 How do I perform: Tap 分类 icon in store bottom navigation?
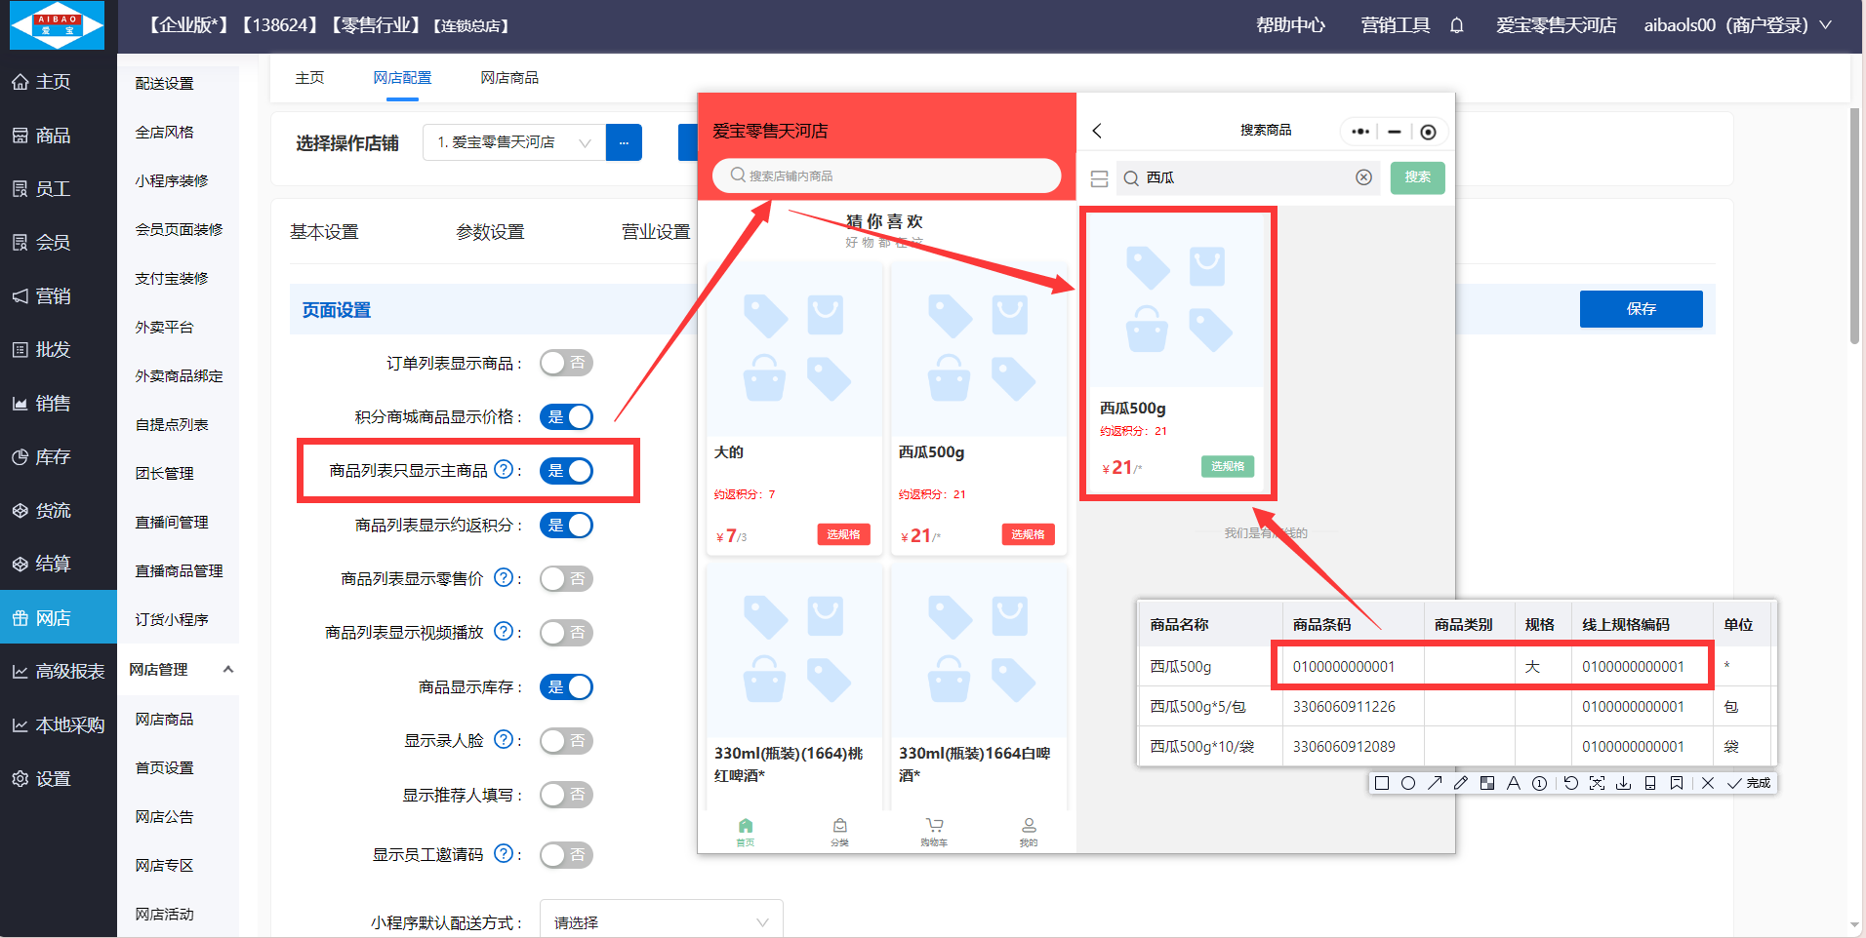tap(839, 832)
